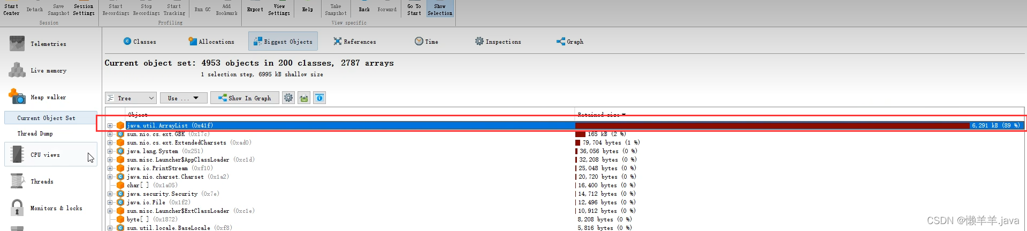Viewport: 1027px width, 231px height.
Task: Select Current Object Set in sidebar
Action: tap(50, 118)
